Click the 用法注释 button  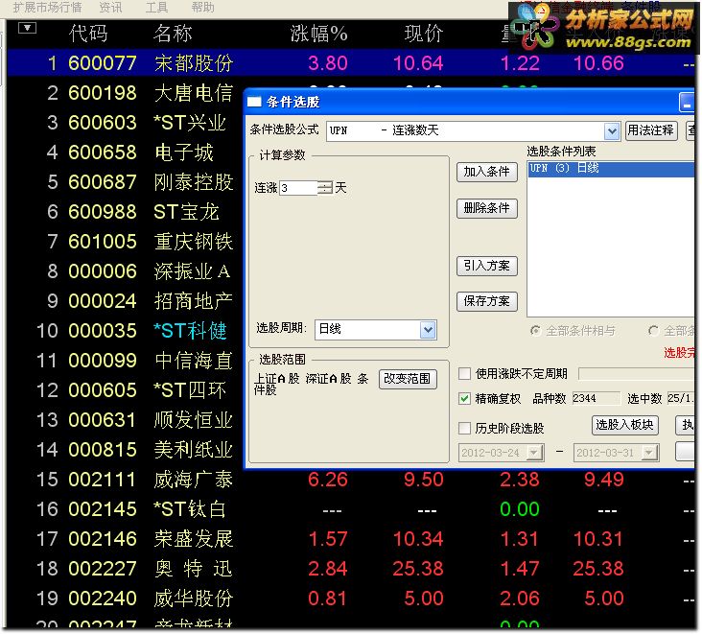(650, 130)
